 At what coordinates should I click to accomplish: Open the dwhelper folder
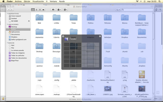tap(108, 32)
